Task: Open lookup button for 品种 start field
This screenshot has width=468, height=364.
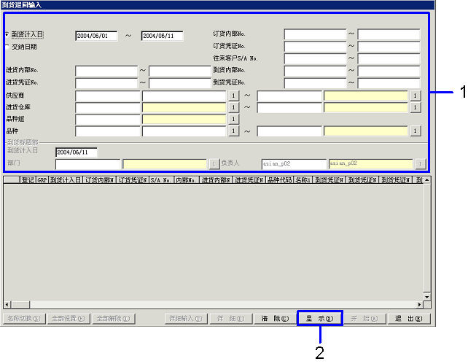Action: pos(234,131)
